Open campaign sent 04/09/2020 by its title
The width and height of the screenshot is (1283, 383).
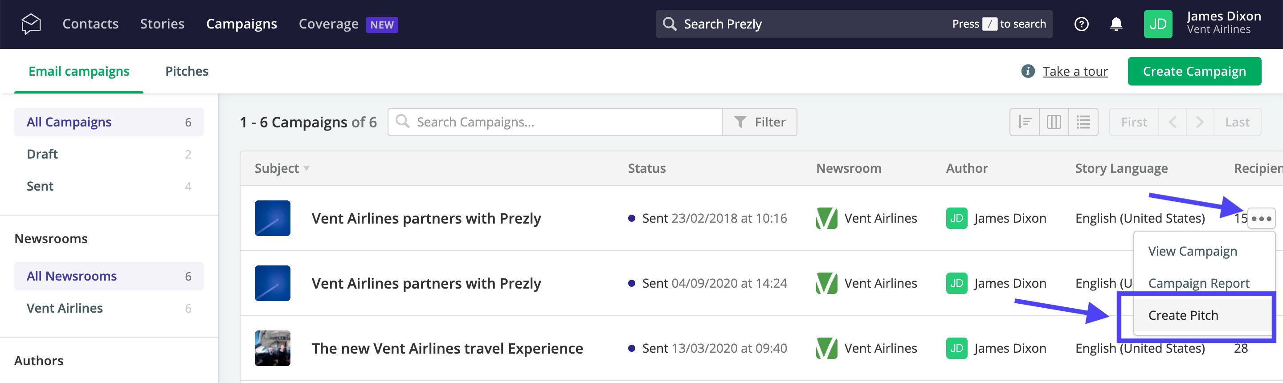point(426,283)
